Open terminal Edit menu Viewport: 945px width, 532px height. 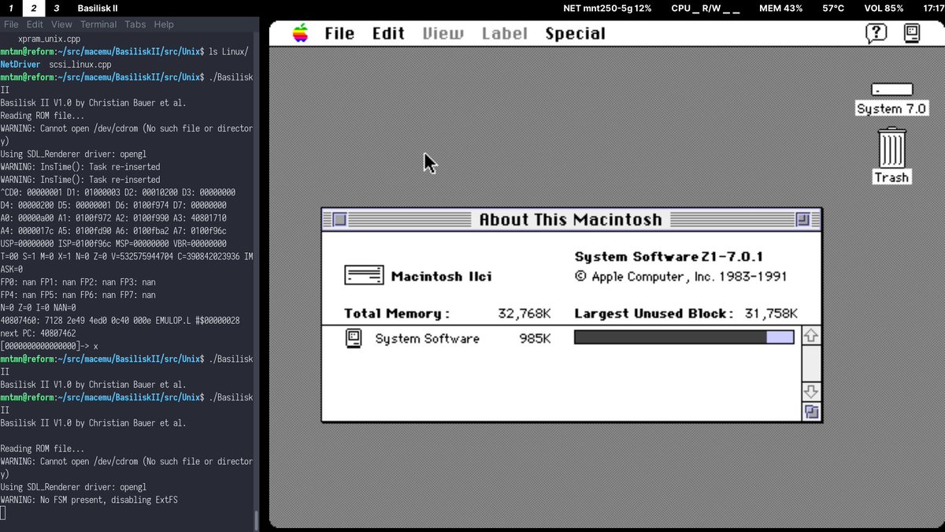(x=35, y=24)
